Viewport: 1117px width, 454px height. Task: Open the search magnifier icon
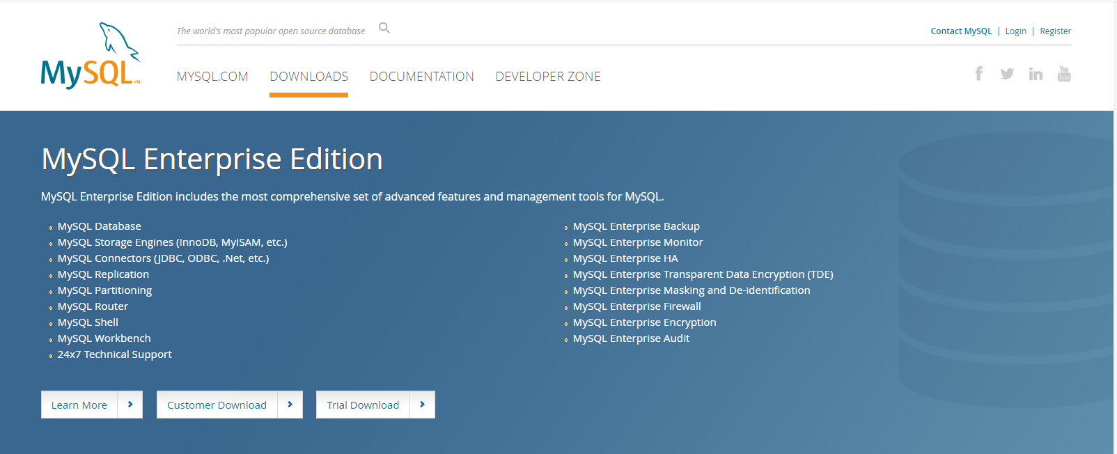point(384,28)
